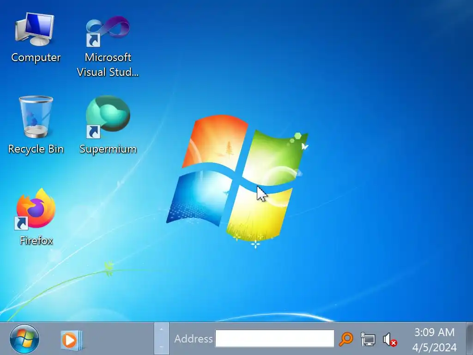Select the Firefox desktop shortcut
Screen dimensions: 473x355
pyautogui.click(x=36, y=216)
